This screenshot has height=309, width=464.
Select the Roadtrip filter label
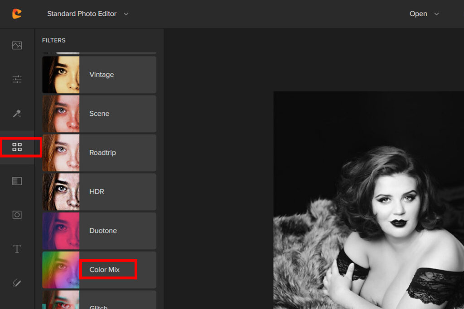click(102, 152)
